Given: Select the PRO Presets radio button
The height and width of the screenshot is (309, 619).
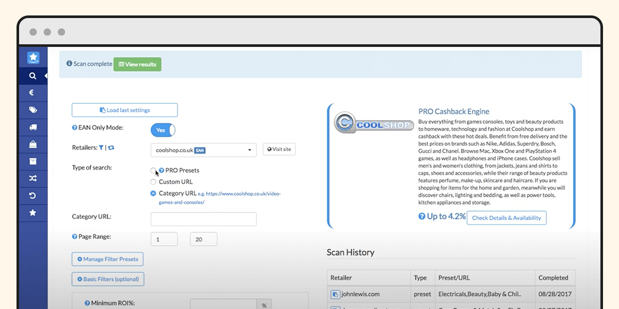Looking at the screenshot, I should 153,170.
